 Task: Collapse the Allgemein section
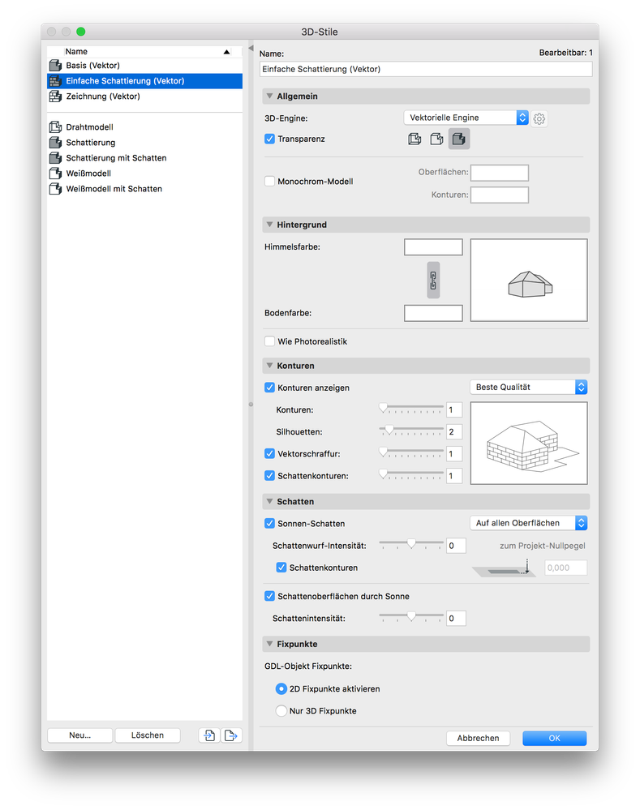(269, 96)
